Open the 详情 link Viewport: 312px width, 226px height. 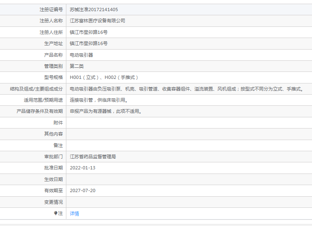75,214
